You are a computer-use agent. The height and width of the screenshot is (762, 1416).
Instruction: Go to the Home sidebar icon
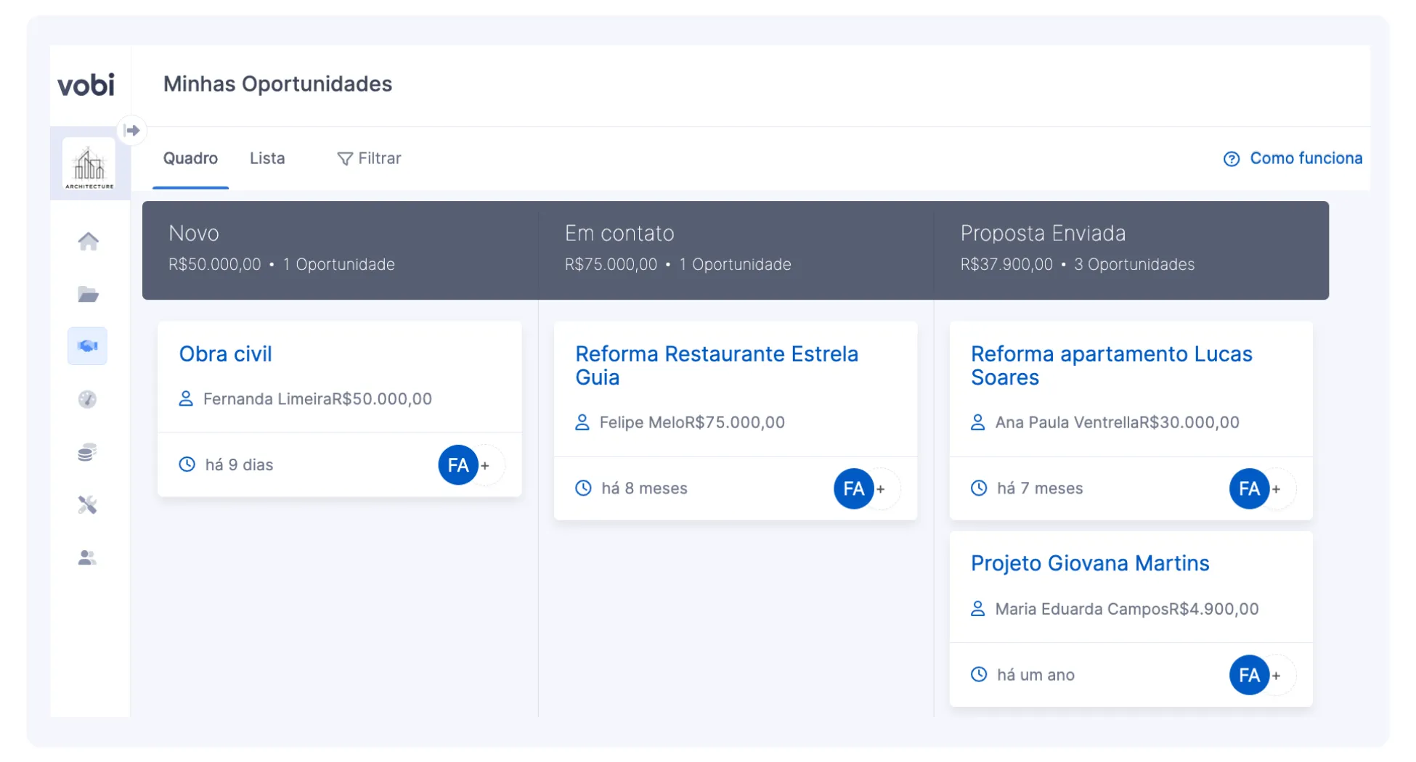click(88, 241)
